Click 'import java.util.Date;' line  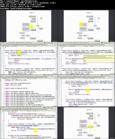click(x=13, y=85)
